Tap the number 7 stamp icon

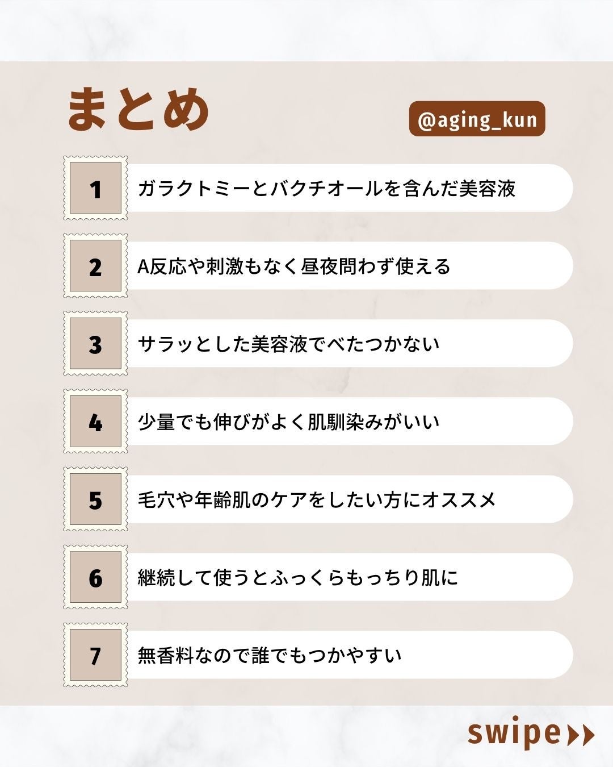point(95,655)
